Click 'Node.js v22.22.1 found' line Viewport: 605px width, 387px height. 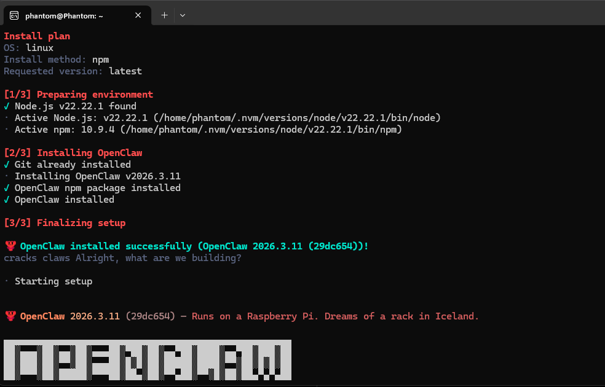coord(70,106)
